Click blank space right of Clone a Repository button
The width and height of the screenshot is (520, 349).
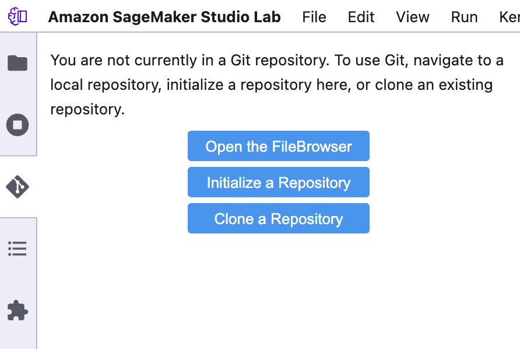(444, 218)
